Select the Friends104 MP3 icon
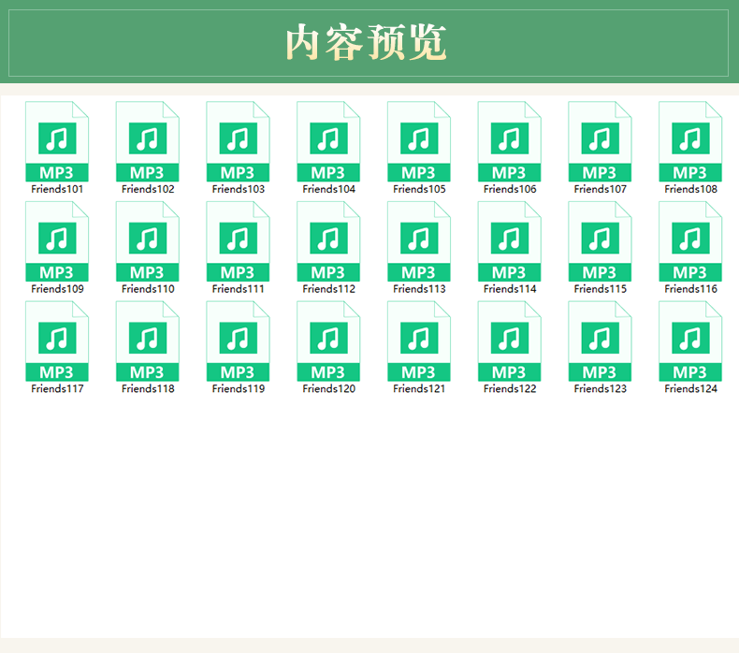The image size is (739, 653). [x=328, y=141]
